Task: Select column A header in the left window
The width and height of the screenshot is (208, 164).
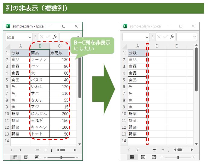Action: point(21,46)
